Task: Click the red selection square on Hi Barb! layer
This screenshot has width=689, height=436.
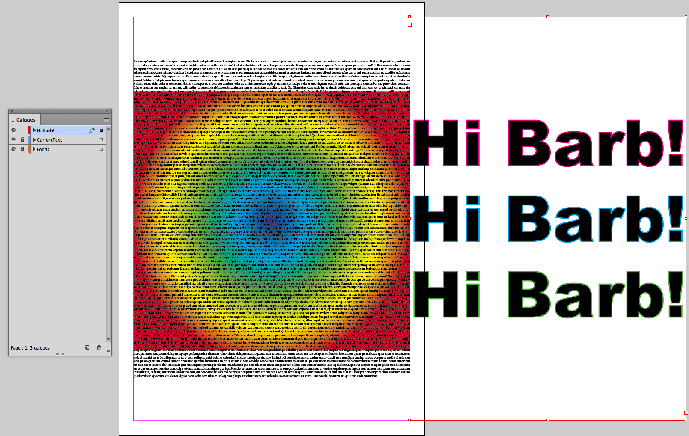Action: (101, 130)
